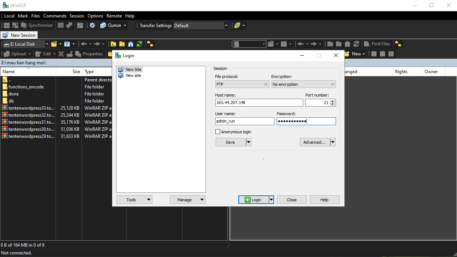Image resolution: width=457 pixels, height=257 pixels.
Task: Click the Close button in Login dialog
Action: tap(292, 200)
